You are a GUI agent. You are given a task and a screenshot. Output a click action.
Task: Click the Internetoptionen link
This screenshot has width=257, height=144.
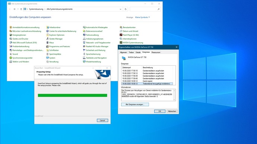pyautogui.click(x=130, y=39)
